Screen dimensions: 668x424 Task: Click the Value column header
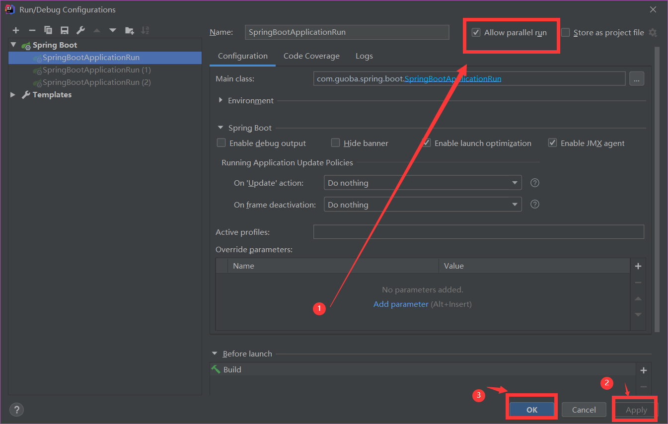(534, 266)
